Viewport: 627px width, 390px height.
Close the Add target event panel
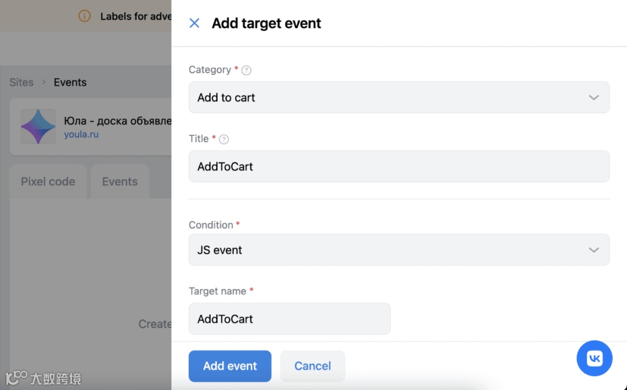tap(194, 23)
